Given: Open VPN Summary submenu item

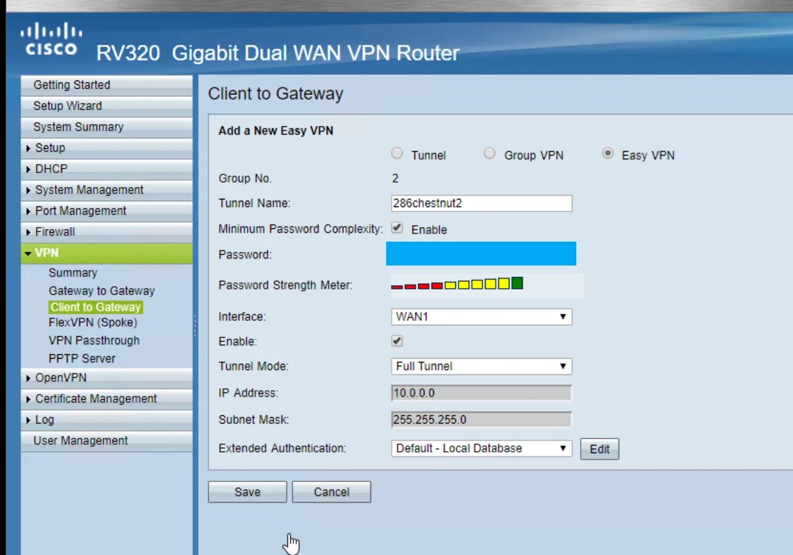Looking at the screenshot, I should click(x=72, y=272).
